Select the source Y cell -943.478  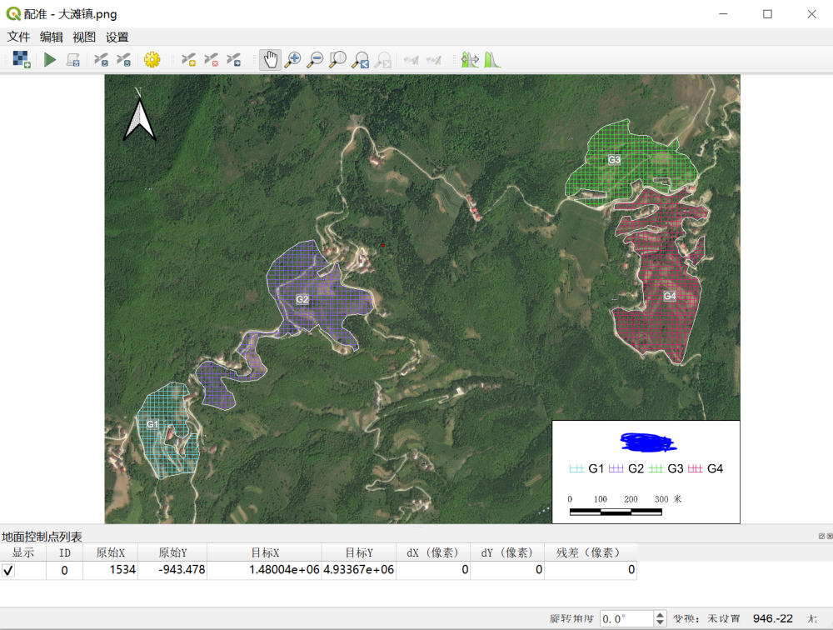click(x=172, y=570)
